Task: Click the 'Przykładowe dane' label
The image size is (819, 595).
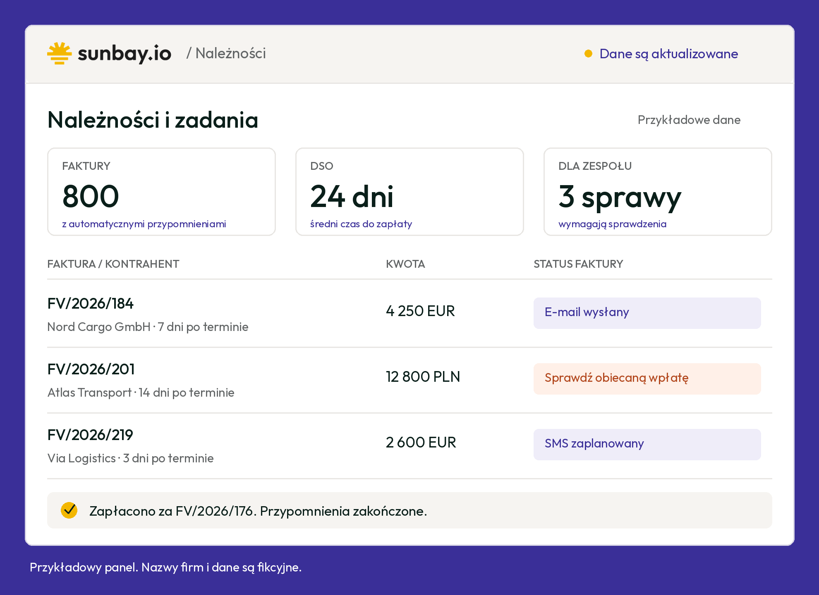Action: [x=689, y=120]
